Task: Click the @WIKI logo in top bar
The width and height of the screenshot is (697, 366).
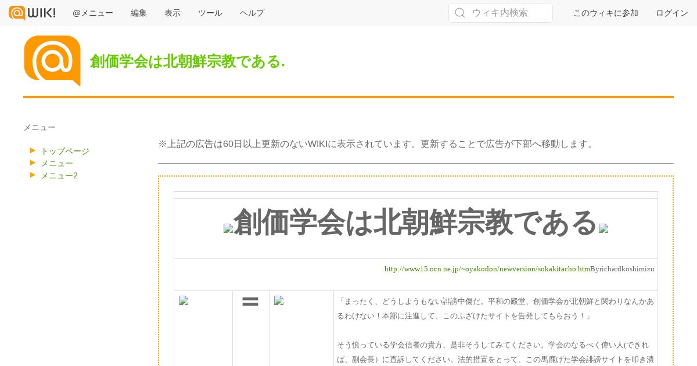Action: tap(32, 13)
